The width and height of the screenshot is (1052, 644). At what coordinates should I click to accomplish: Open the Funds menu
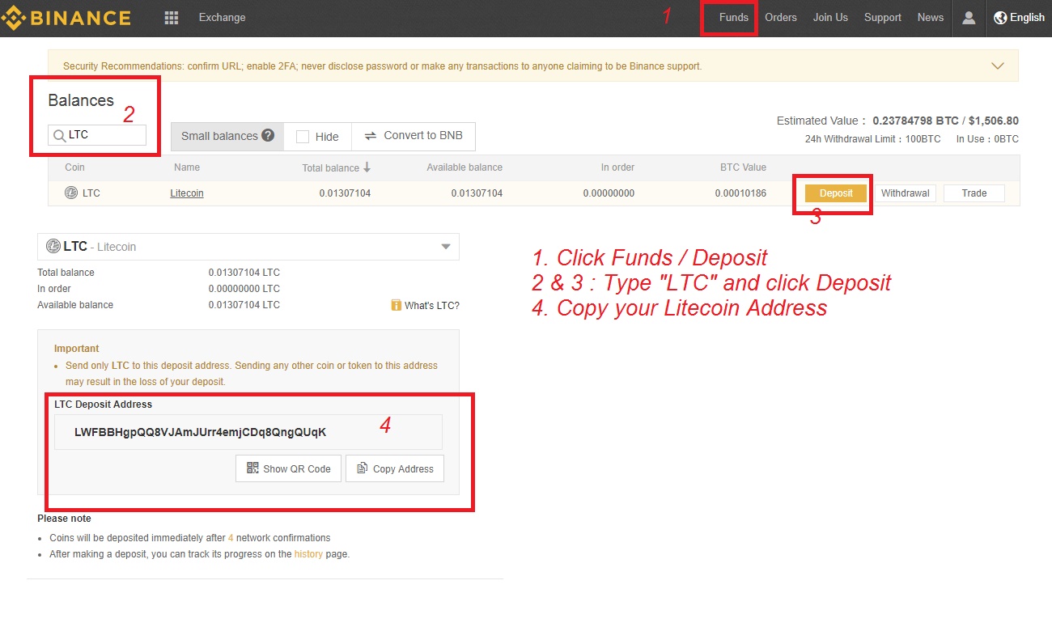pyautogui.click(x=734, y=17)
